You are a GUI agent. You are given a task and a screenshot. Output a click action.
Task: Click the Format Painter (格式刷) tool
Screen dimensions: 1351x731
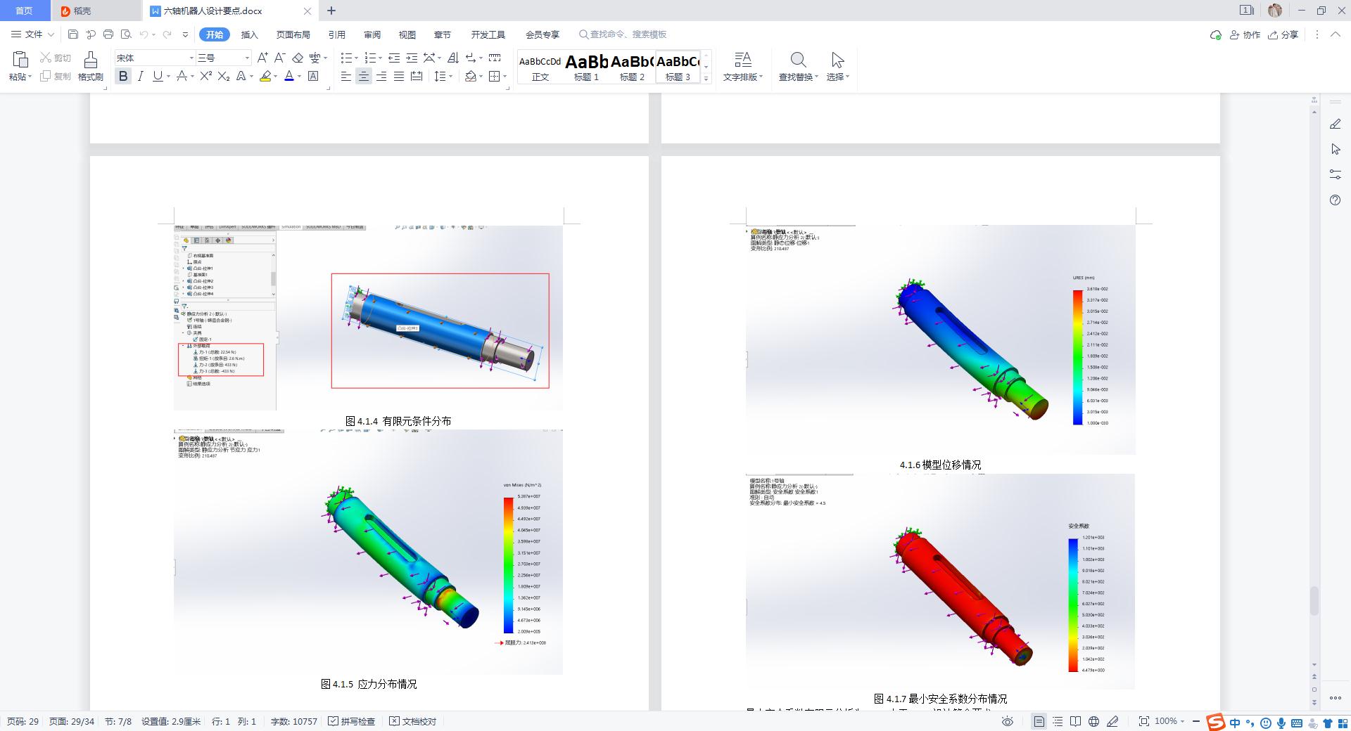pos(90,66)
